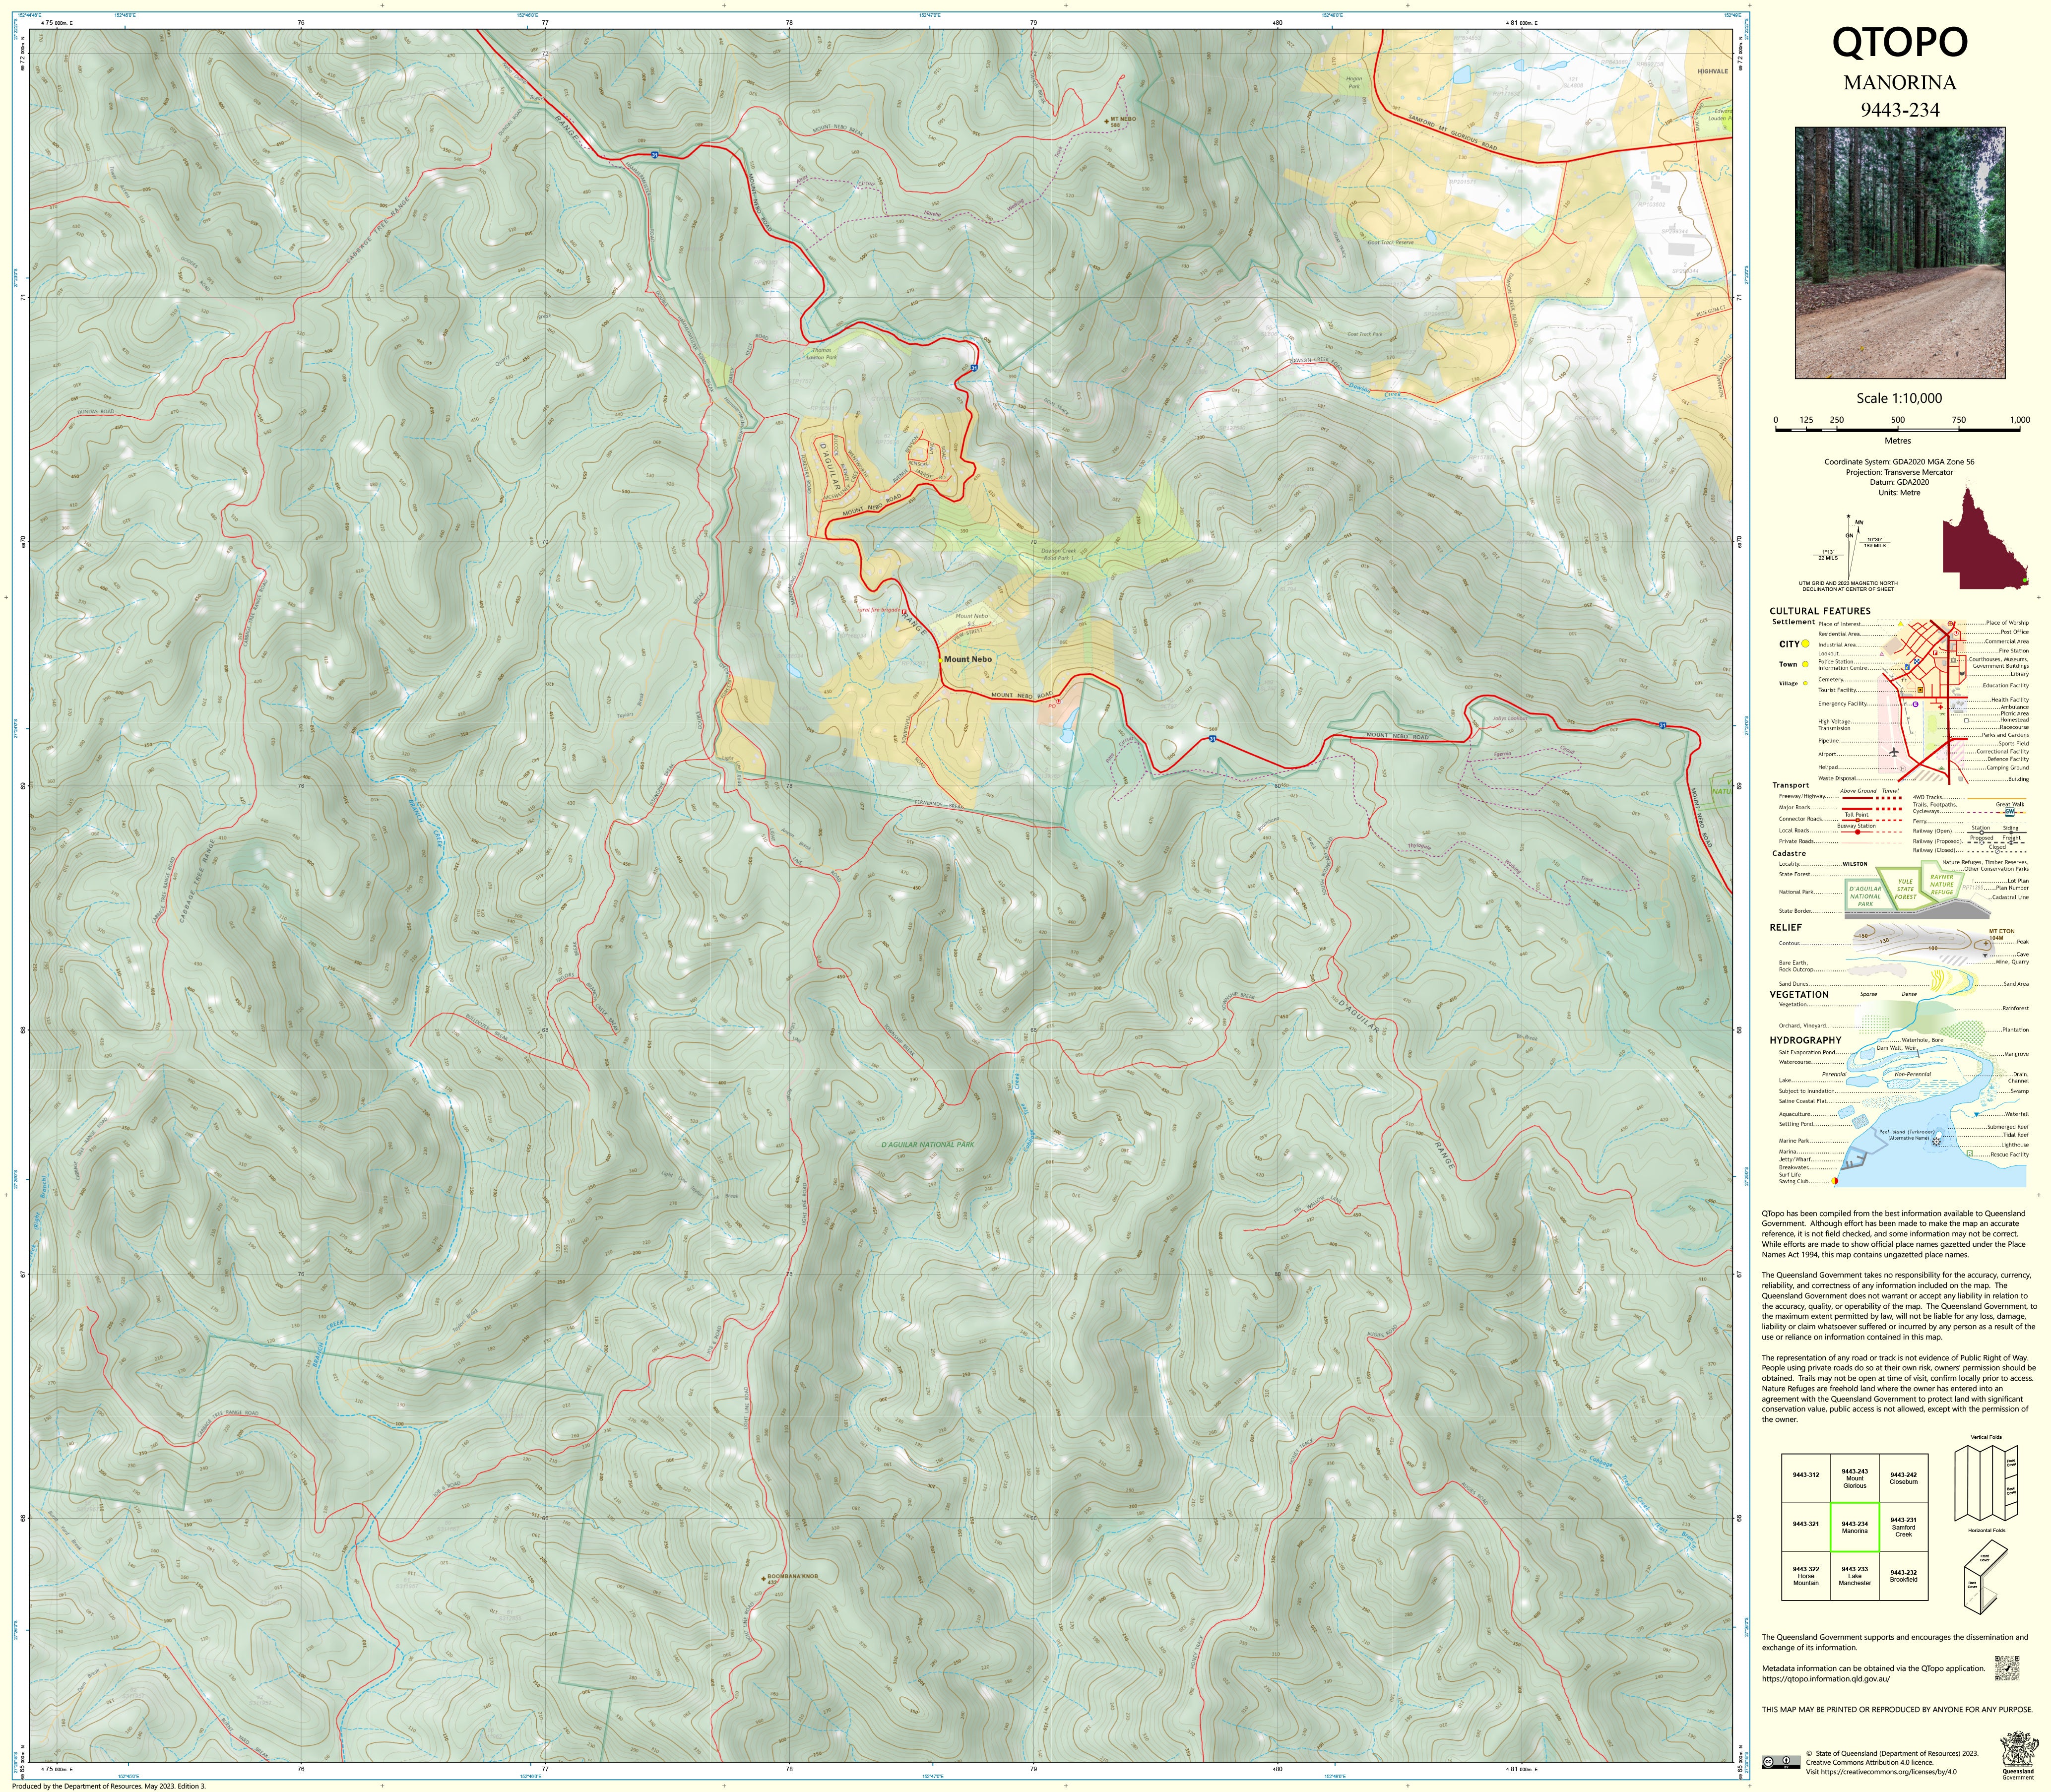
Task: Click the airport plane symbol in legend
Action: coord(1894,752)
